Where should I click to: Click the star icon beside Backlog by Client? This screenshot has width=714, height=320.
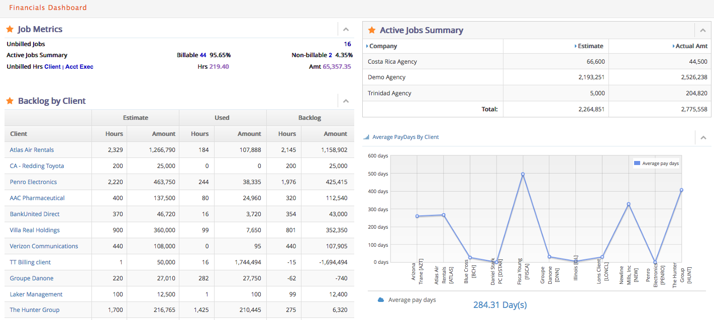point(10,101)
